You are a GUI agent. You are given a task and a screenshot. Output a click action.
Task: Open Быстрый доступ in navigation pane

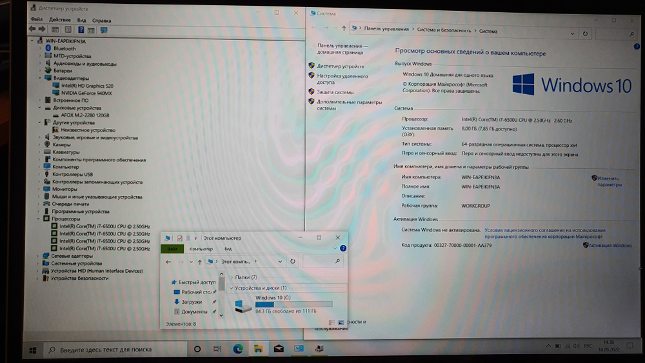coord(197,282)
